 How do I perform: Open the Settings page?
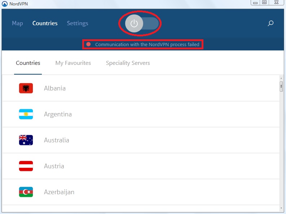coord(78,23)
